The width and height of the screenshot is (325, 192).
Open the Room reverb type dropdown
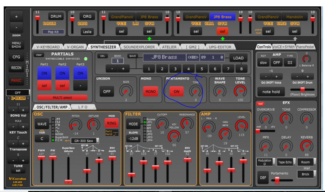pyautogui.click(x=307, y=162)
